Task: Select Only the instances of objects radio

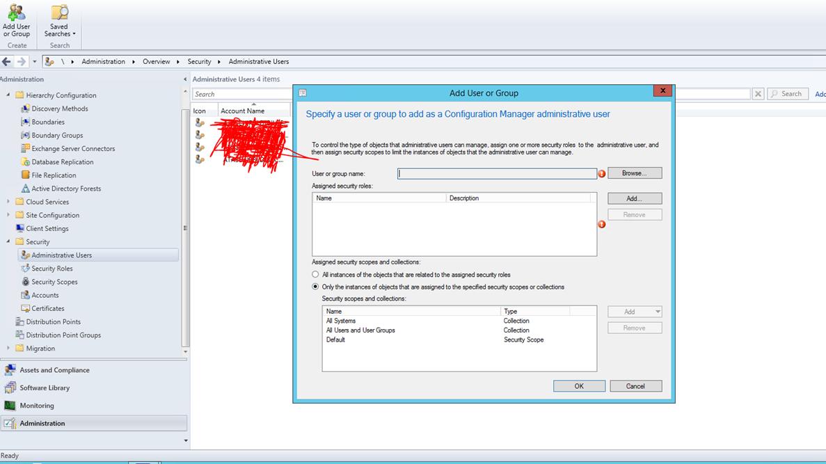Action: point(315,287)
